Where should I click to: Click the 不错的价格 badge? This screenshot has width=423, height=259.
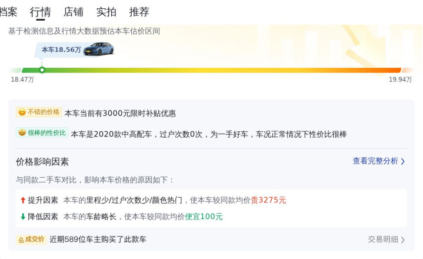[x=39, y=112]
